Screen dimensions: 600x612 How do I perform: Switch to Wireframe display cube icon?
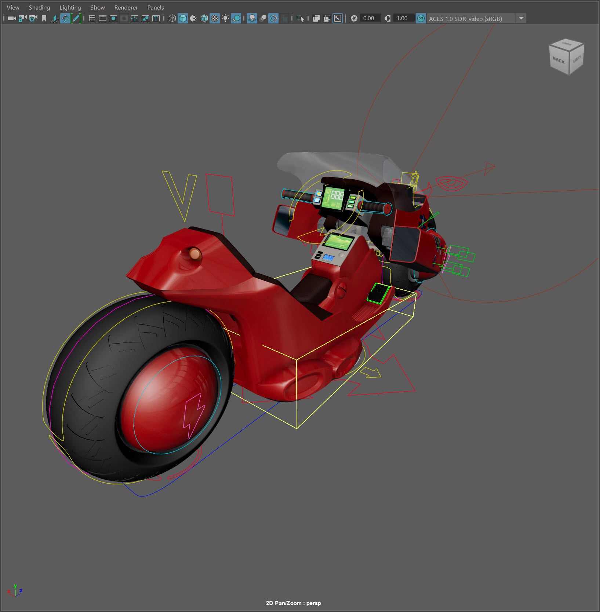click(172, 18)
